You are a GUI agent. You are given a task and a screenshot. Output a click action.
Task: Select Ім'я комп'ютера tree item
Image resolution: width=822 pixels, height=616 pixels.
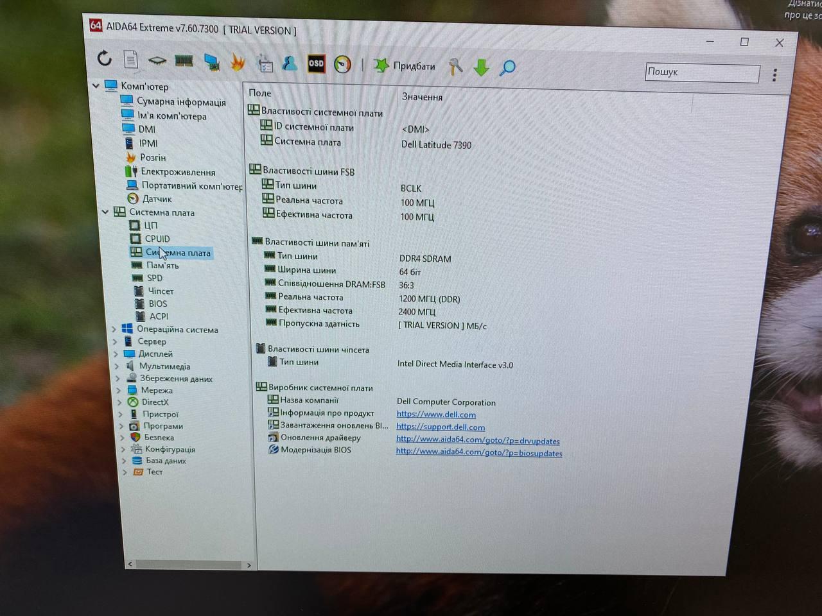[x=172, y=116]
